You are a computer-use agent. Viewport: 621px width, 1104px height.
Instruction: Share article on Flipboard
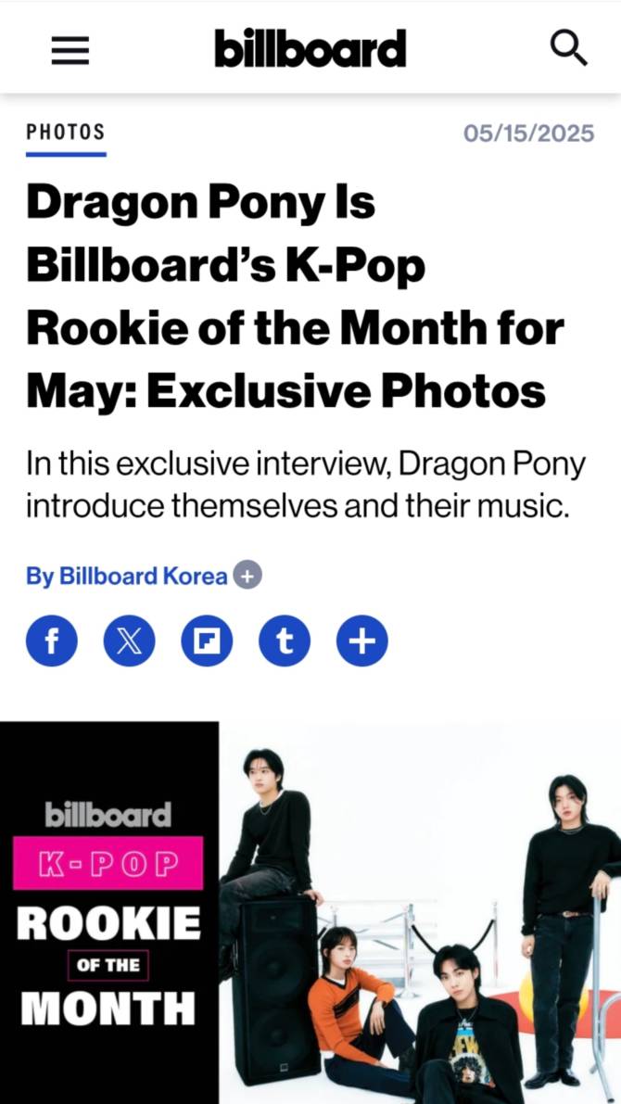click(207, 641)
